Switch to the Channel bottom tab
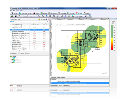This screenshot has height=99, width=126. [x=13, y=86]
